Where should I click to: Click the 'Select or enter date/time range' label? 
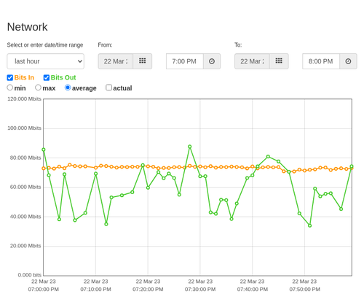point(45,45)
